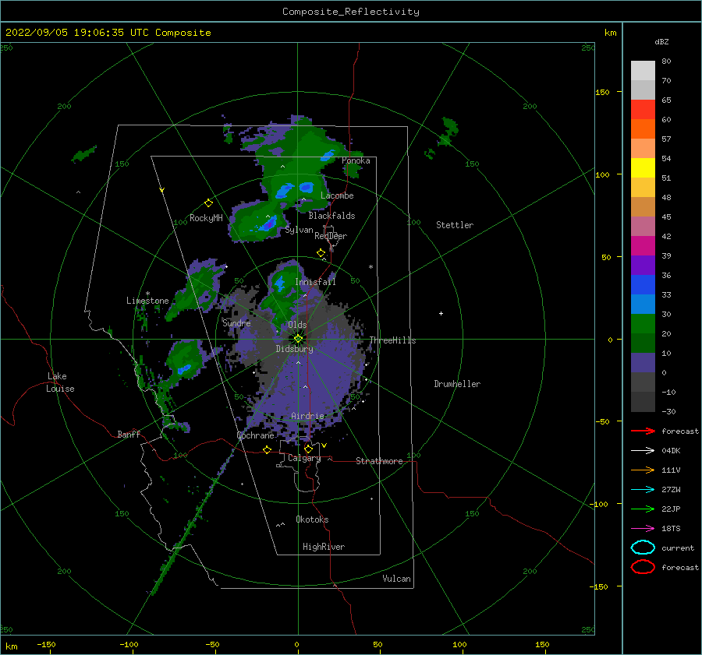702x655 pixels.
Task: Click the Lake Louise label
Action: click(x=60, y=382)
